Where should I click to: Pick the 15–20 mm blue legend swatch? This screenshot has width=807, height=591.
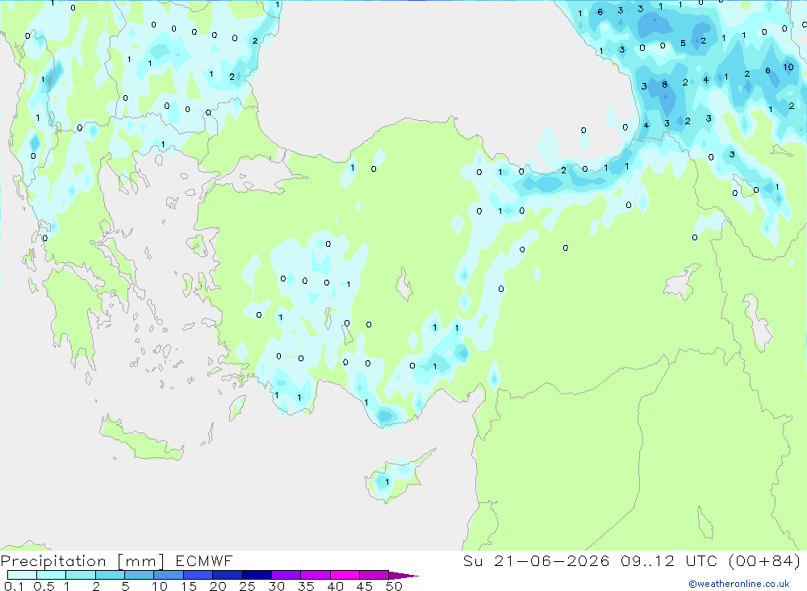tap(198, 575)
